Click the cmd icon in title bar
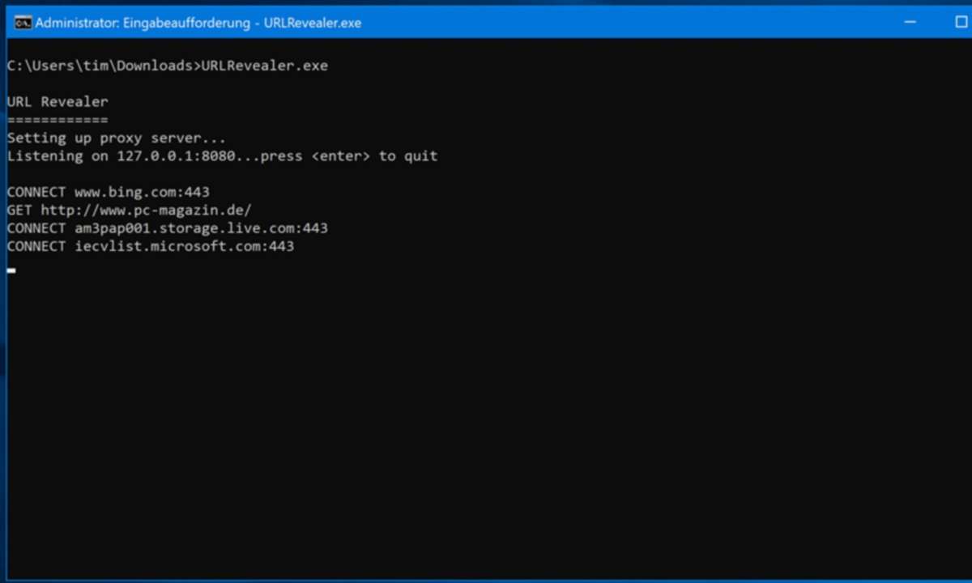 click(23, 23)
